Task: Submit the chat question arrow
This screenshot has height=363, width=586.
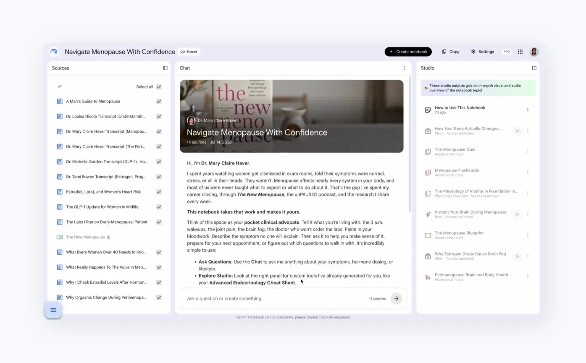Action: 396,298
